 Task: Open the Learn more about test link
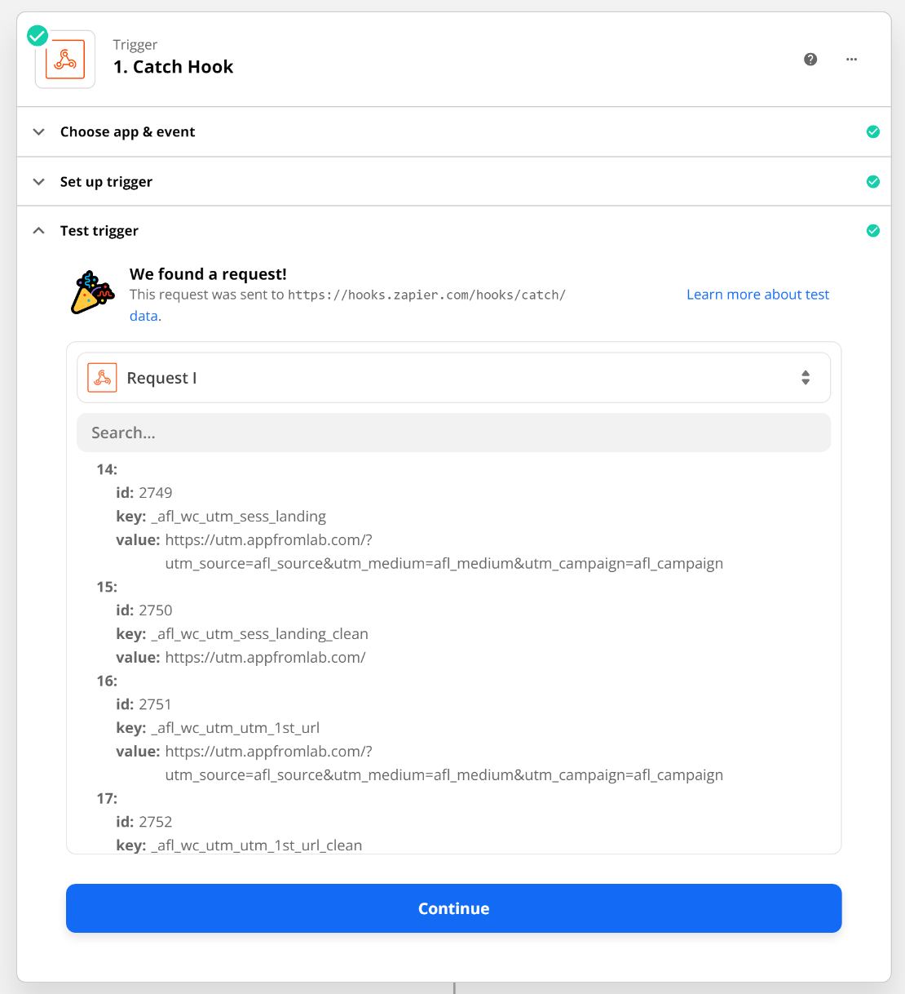point(757,294)
